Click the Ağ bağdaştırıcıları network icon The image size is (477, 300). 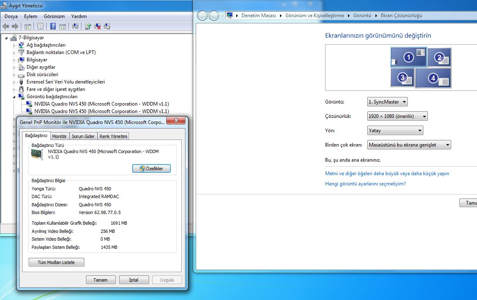21,45
